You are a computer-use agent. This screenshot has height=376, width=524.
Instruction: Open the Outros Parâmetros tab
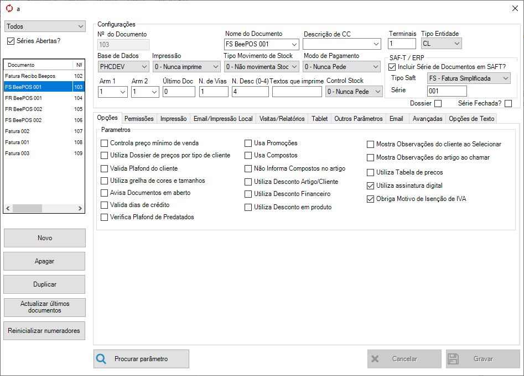(x=358, y=119)
